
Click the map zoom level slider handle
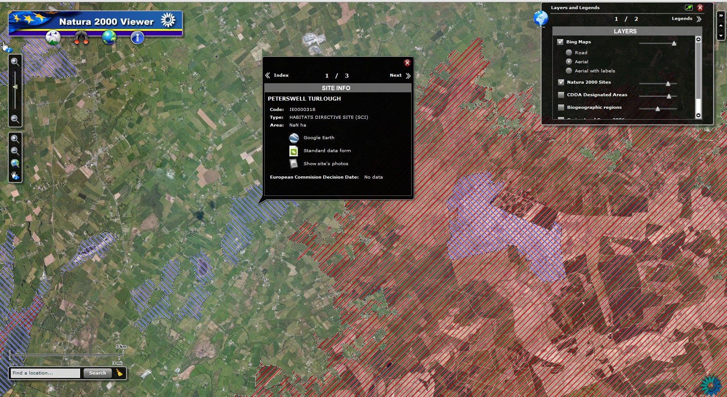click(x=15, y=87)
